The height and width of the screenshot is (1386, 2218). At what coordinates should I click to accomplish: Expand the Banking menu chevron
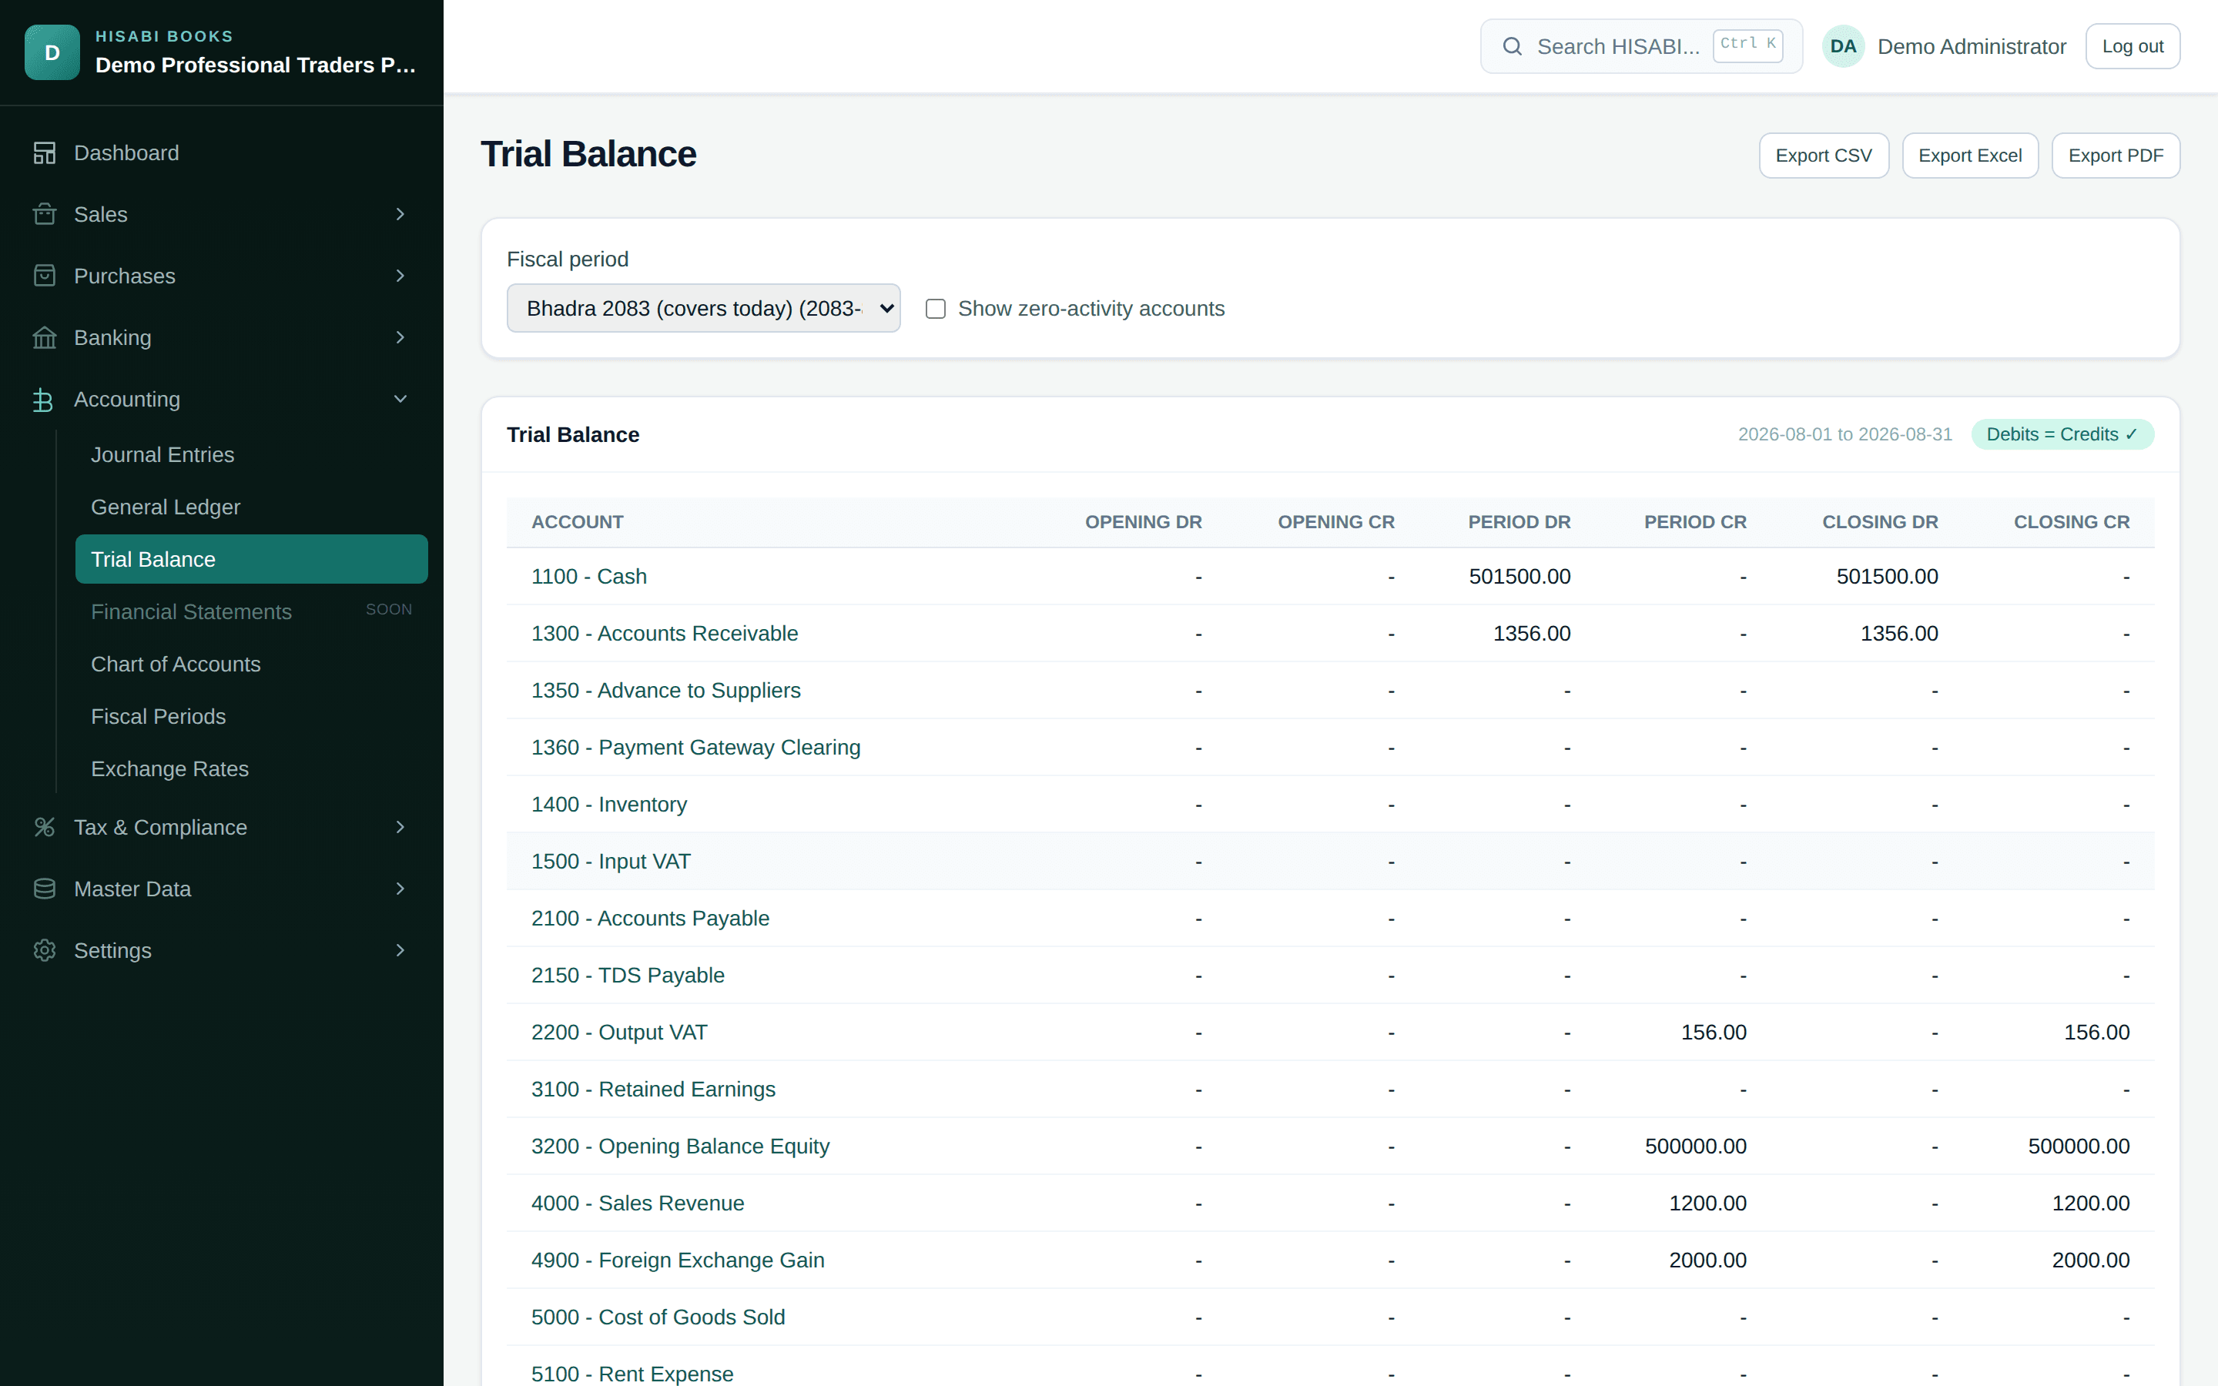click(x=400, y=337)
